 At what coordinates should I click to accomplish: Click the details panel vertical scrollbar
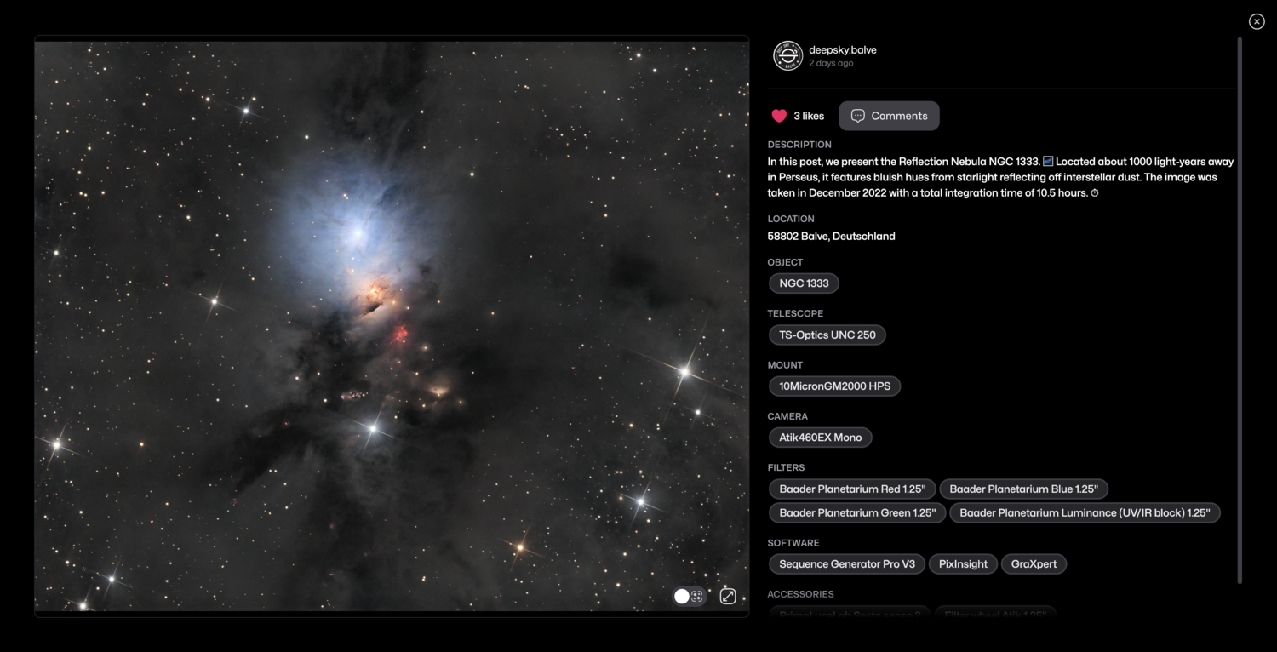[1240, 311]
